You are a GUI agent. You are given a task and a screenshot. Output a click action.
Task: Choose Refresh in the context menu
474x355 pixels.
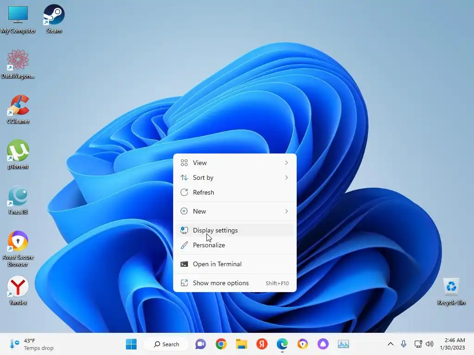click(x=235, y=192)
